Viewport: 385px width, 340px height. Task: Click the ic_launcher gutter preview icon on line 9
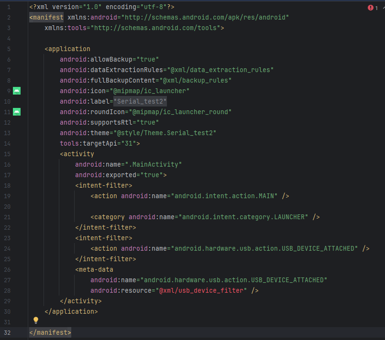tap(17, 91)
